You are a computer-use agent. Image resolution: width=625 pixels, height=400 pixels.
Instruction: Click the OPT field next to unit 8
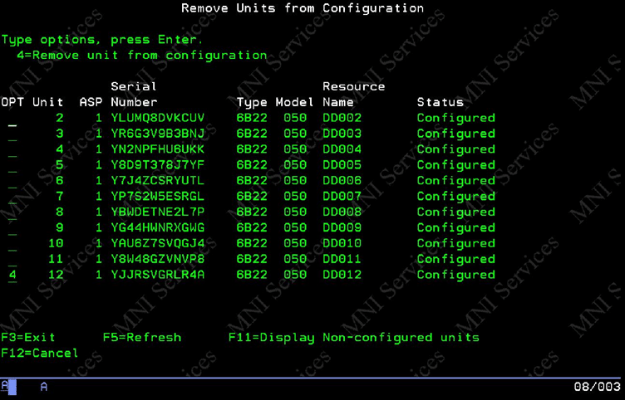point(12,212)
